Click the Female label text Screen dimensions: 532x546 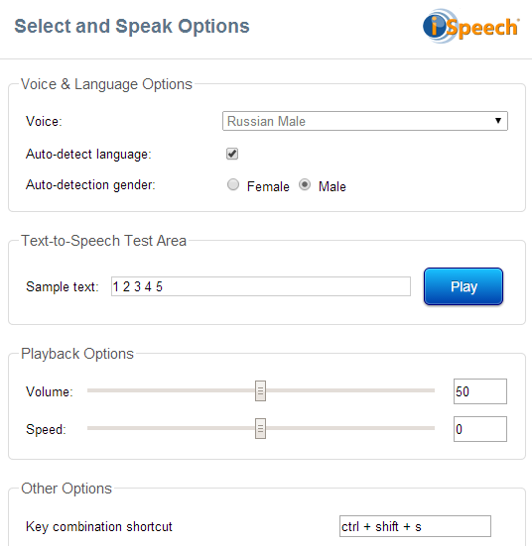click(268, 186)
